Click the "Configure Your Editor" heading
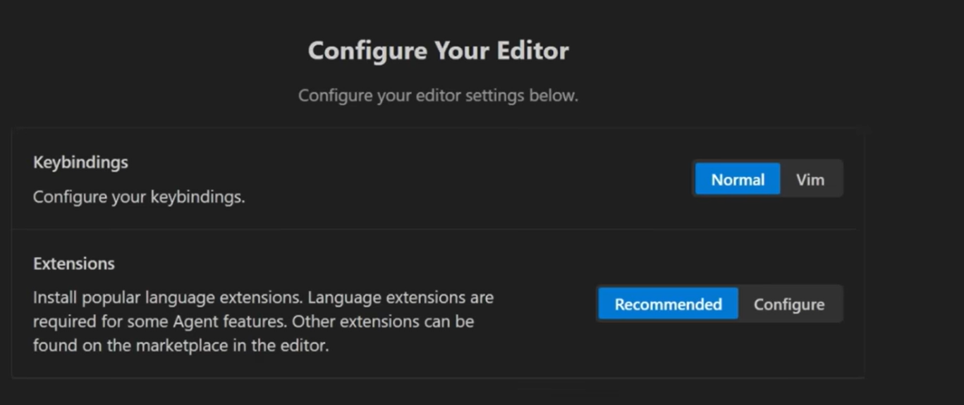Image resolution: width=964 pixels, height=405 pixels. (438, 51)
